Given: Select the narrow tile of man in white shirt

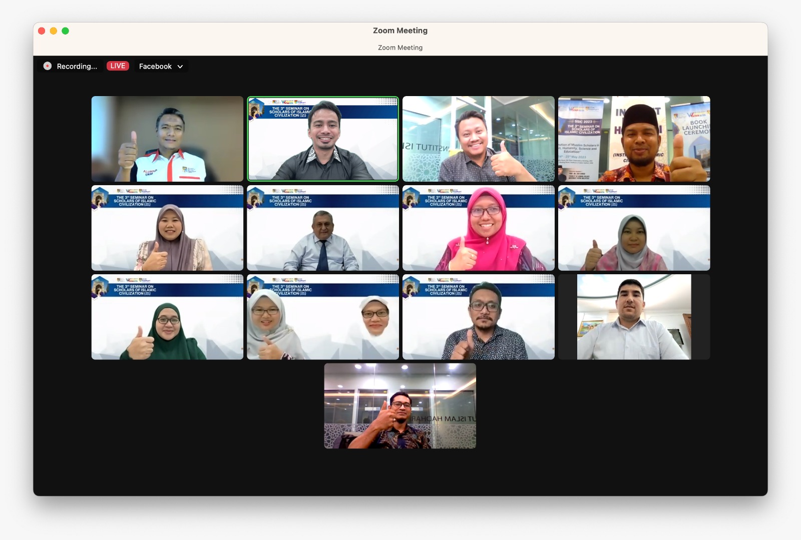Looking at the screenshot, I should (634, 317).
